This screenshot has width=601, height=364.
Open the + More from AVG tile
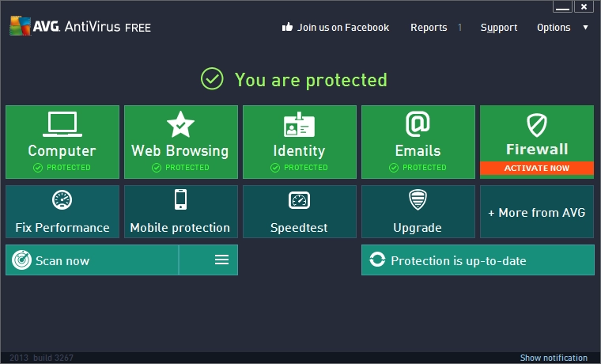coord(537,212)
